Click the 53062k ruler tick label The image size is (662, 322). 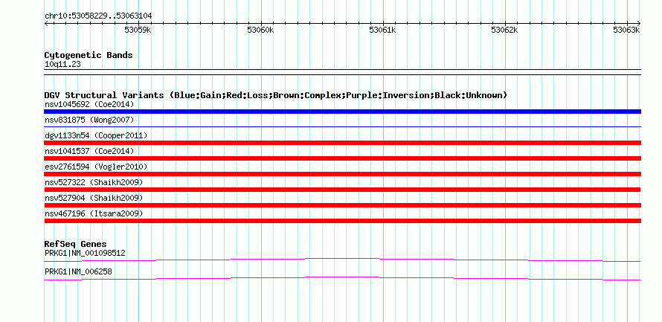(504, 30)
